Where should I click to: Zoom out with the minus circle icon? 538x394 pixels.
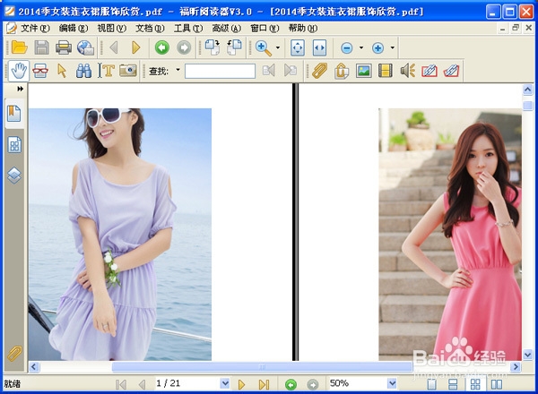click(346, 48)
